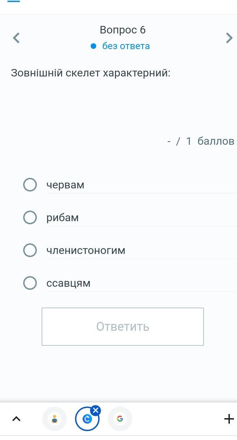Viewport: 237px width, 440px height.
Task: Click the без ответа status label
Action: click(x=126, y=46)
